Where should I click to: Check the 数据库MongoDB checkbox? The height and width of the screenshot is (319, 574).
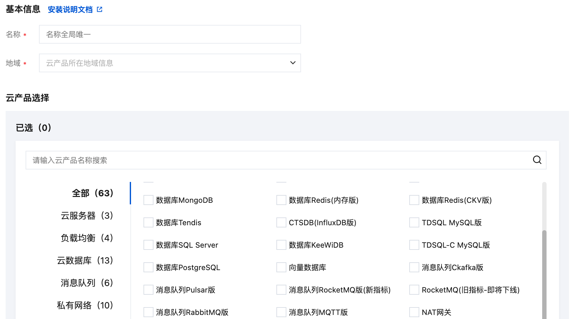[148, 200]
